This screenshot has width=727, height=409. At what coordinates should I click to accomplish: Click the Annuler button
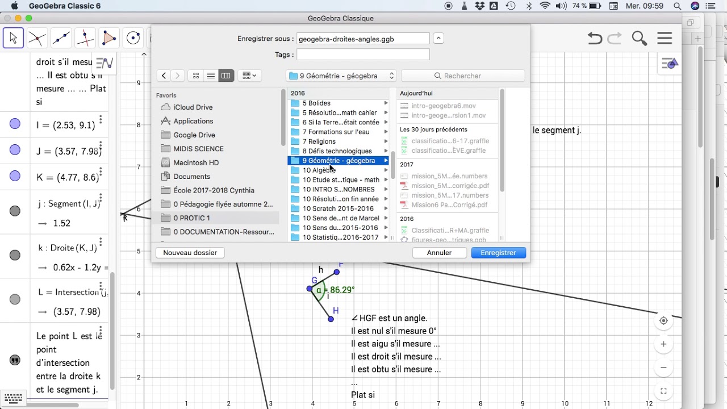pos(439,253)
